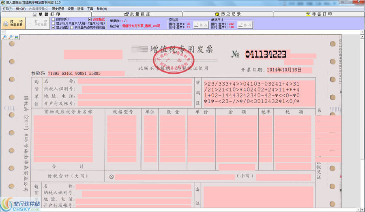The image size is (365, 212).
Task: Toggle the 锁定格式 checkbox
Action: [x=90, y=19]
